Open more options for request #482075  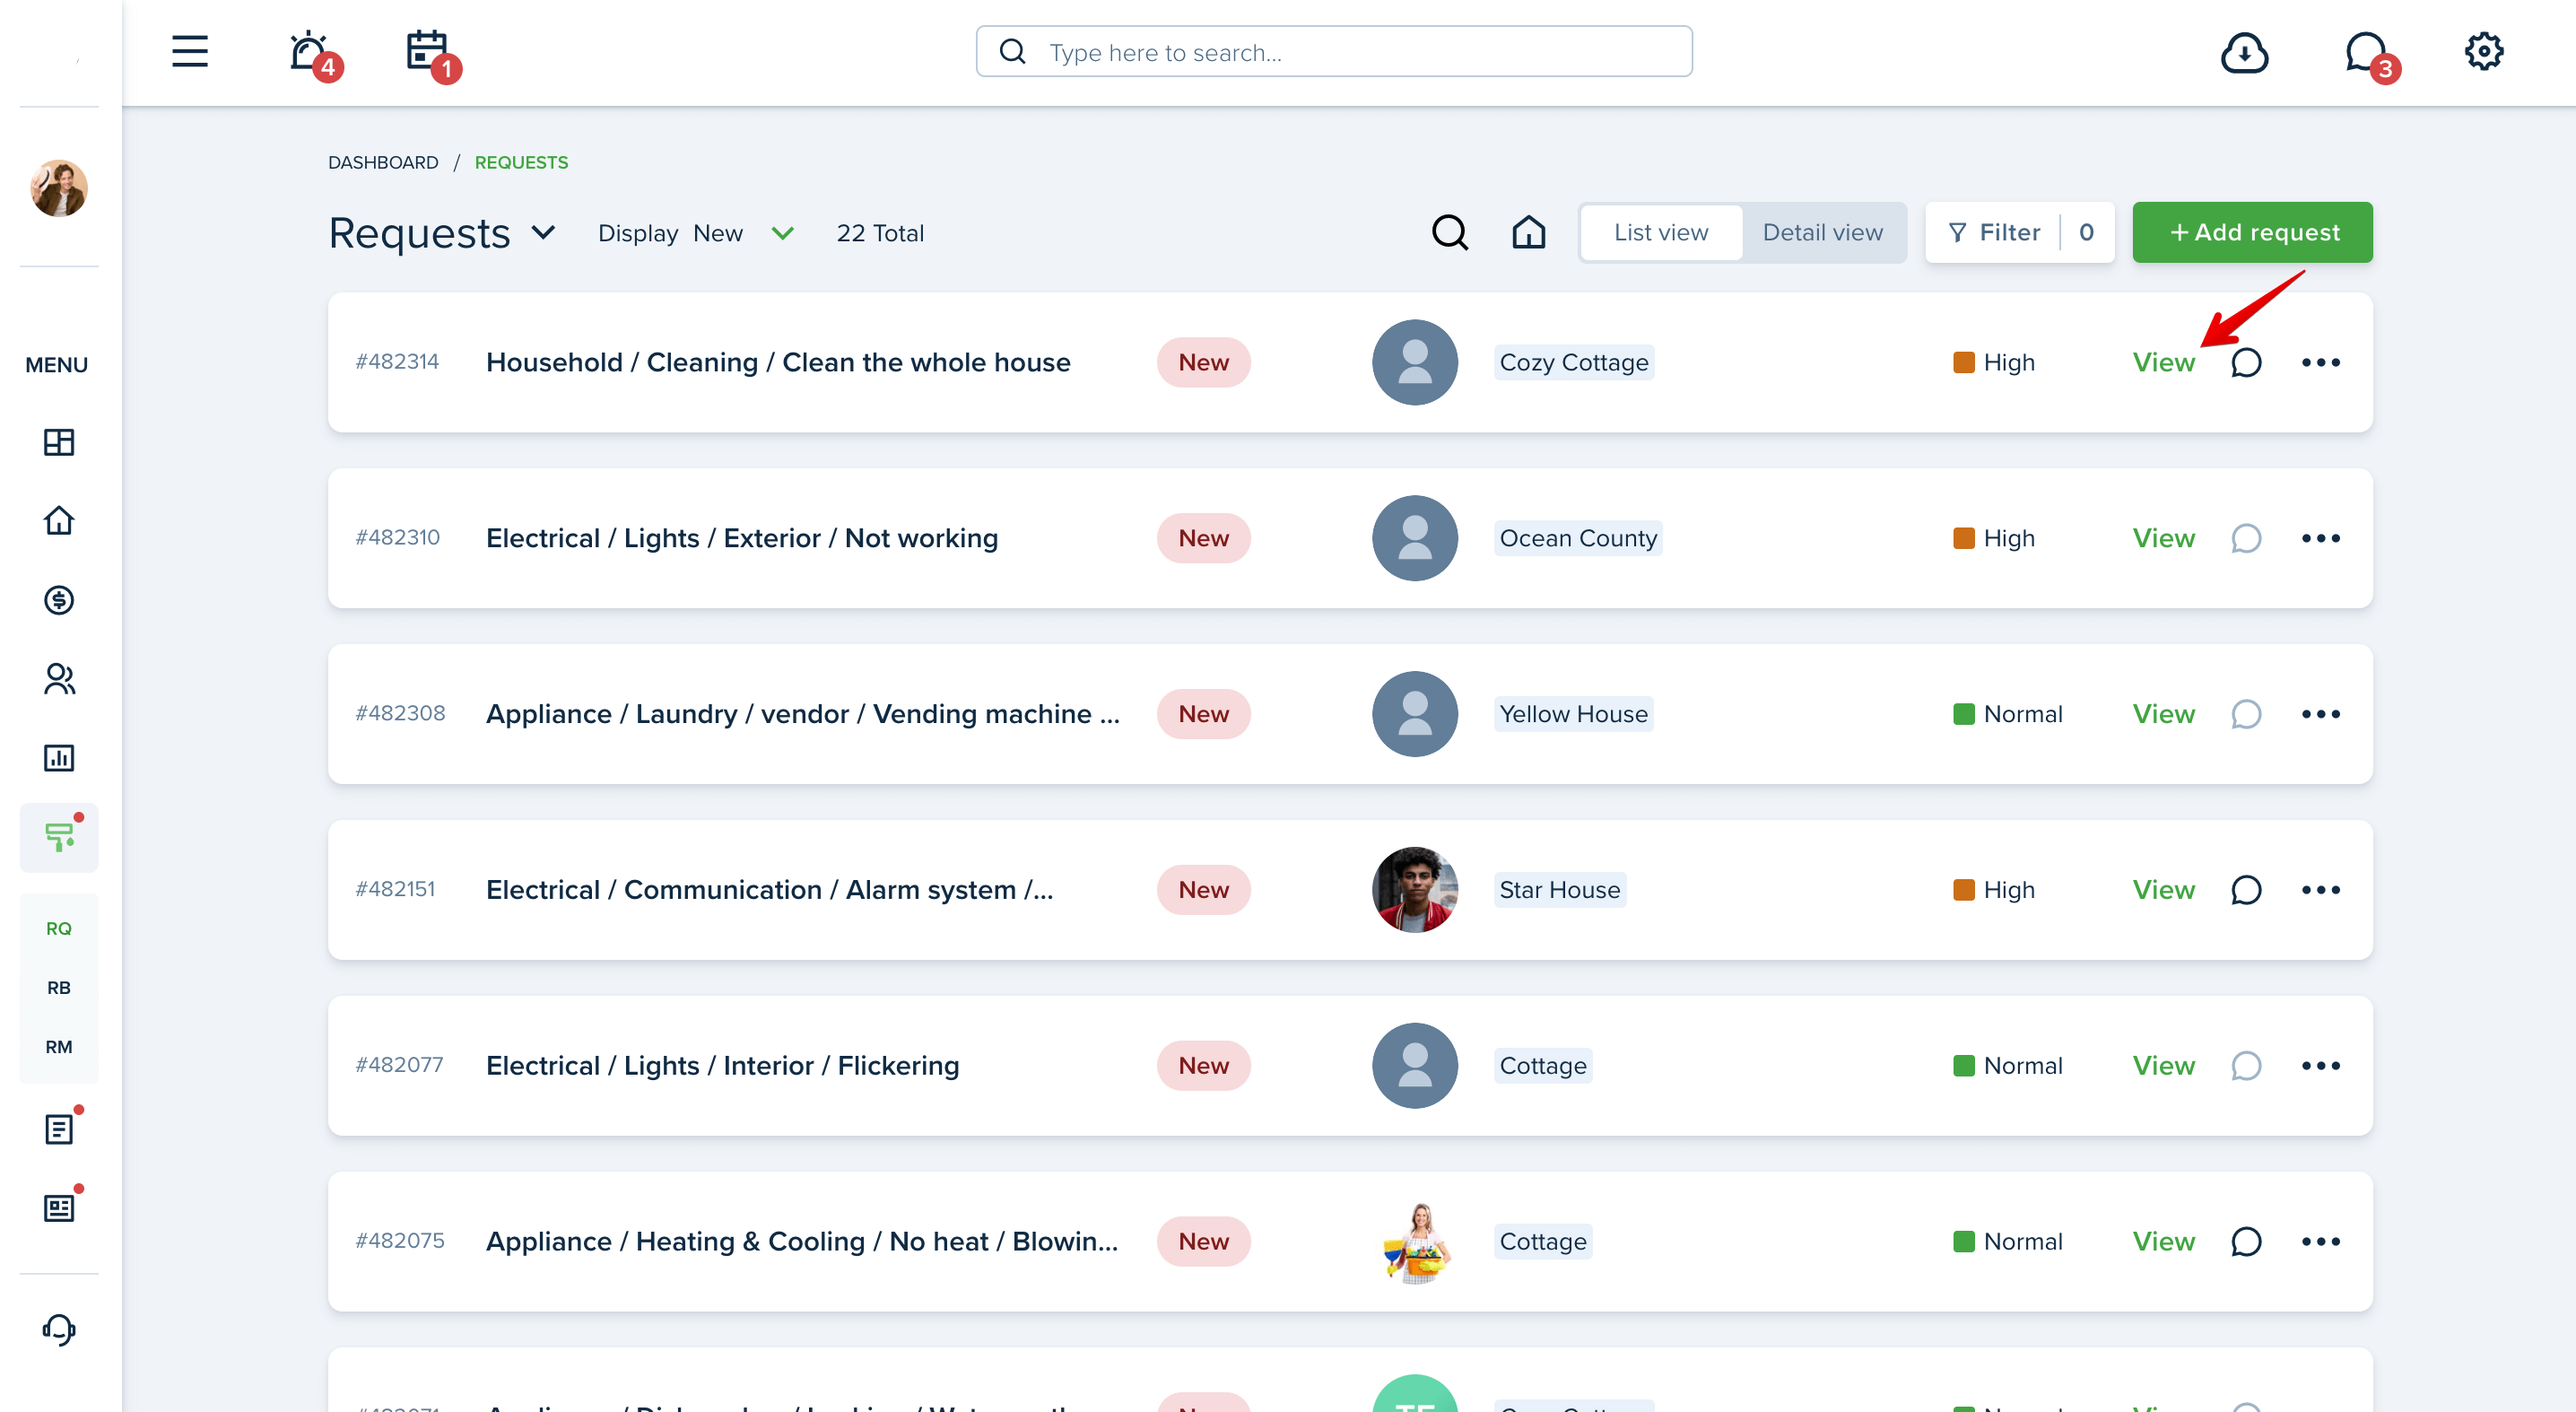click(x=2320, y=1242)
